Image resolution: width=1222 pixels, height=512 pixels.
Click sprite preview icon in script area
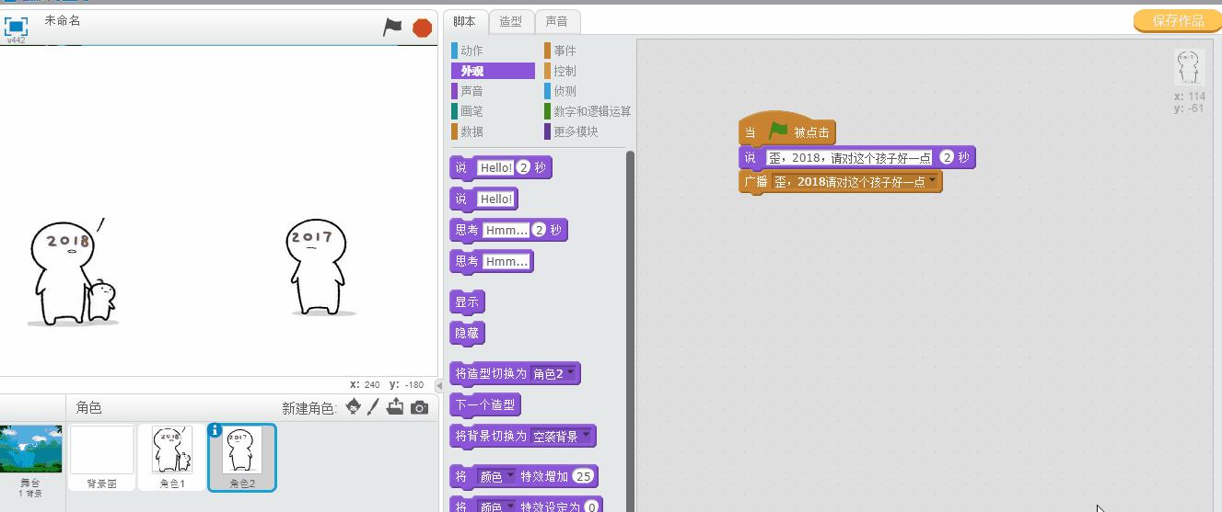coord(1189,67)
